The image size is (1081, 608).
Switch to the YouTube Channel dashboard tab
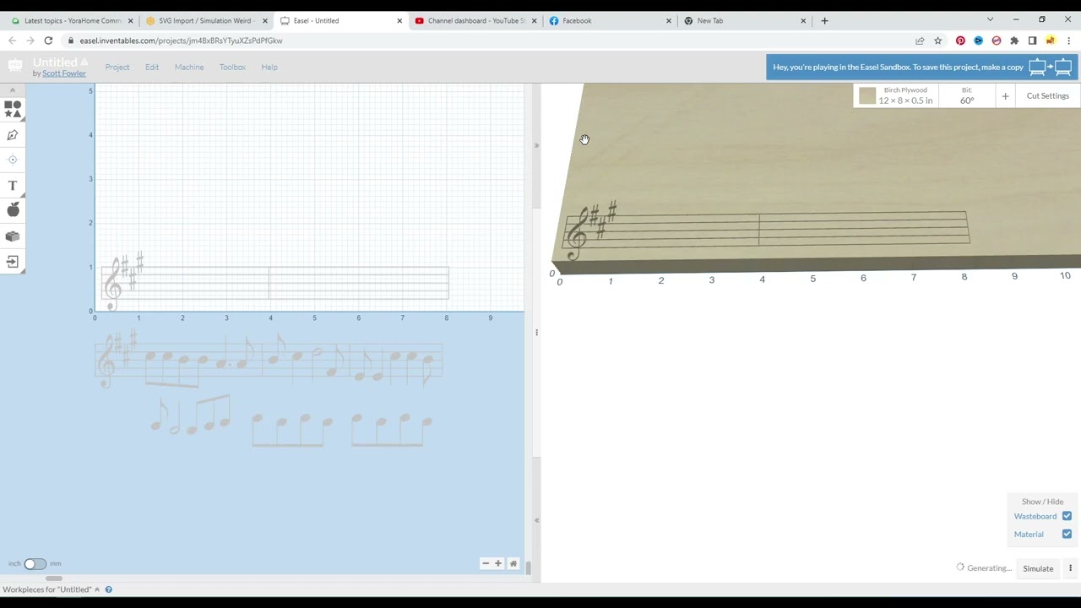click(x=475, y=21)
